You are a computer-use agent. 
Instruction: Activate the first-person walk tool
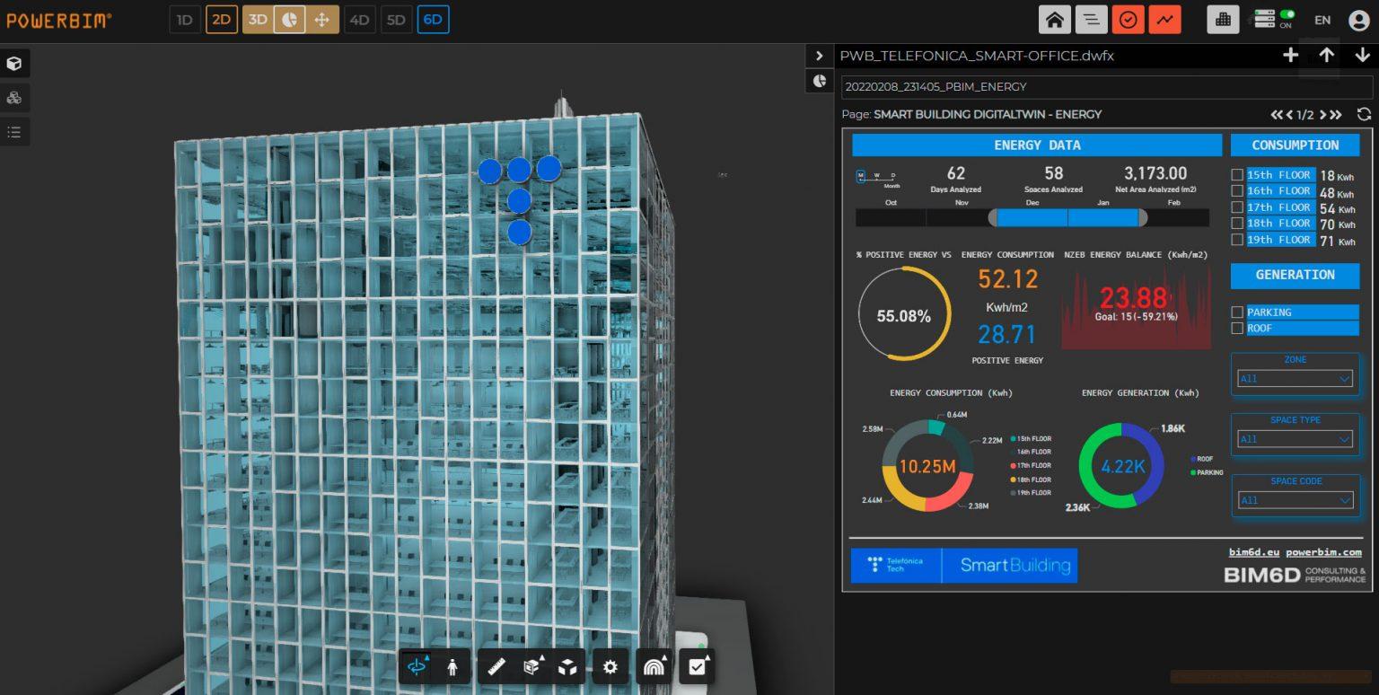click(x=452, y=666)
